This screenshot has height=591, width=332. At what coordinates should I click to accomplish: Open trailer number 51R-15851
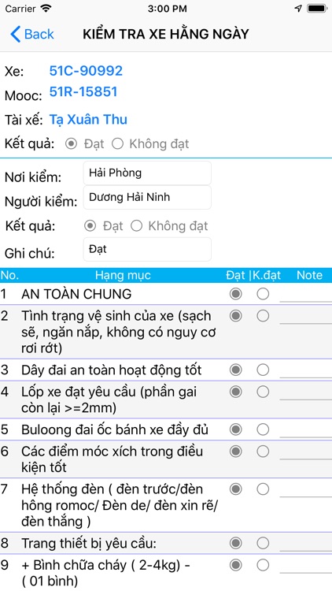coord(83,91)
